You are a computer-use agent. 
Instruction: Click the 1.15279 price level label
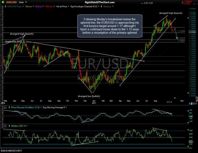182,38
